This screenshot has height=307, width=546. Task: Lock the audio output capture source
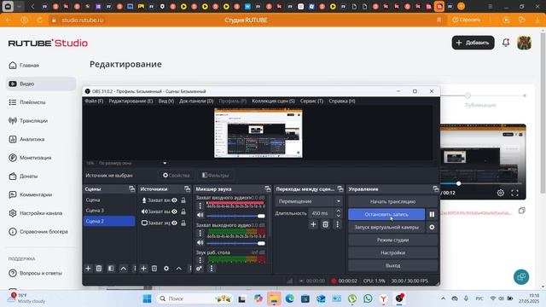(183, 211)
